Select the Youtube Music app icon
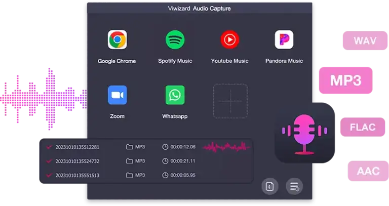 coord(230,39)
